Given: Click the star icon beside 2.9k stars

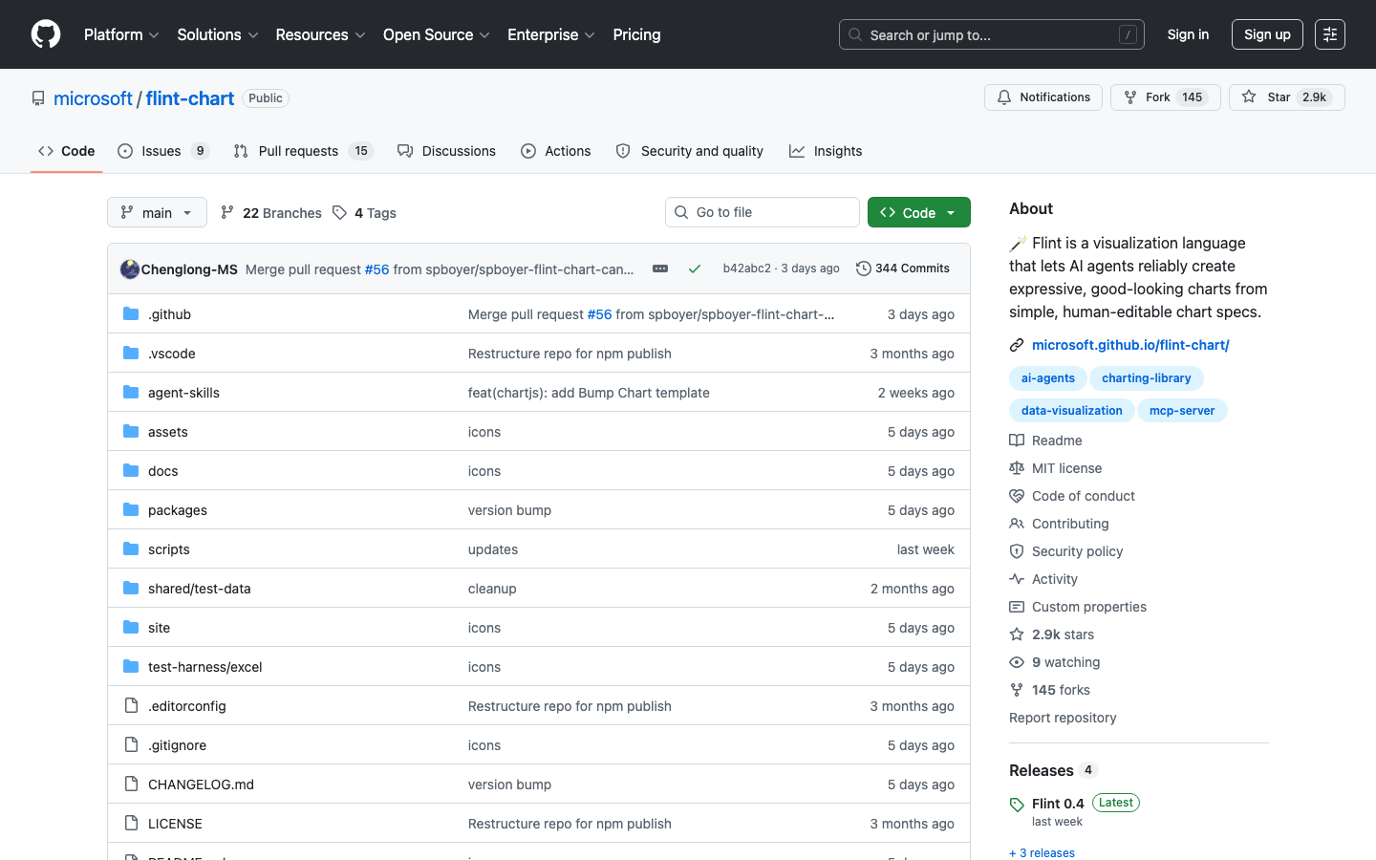Looking at the screenshot, I should coord(1017,634).
